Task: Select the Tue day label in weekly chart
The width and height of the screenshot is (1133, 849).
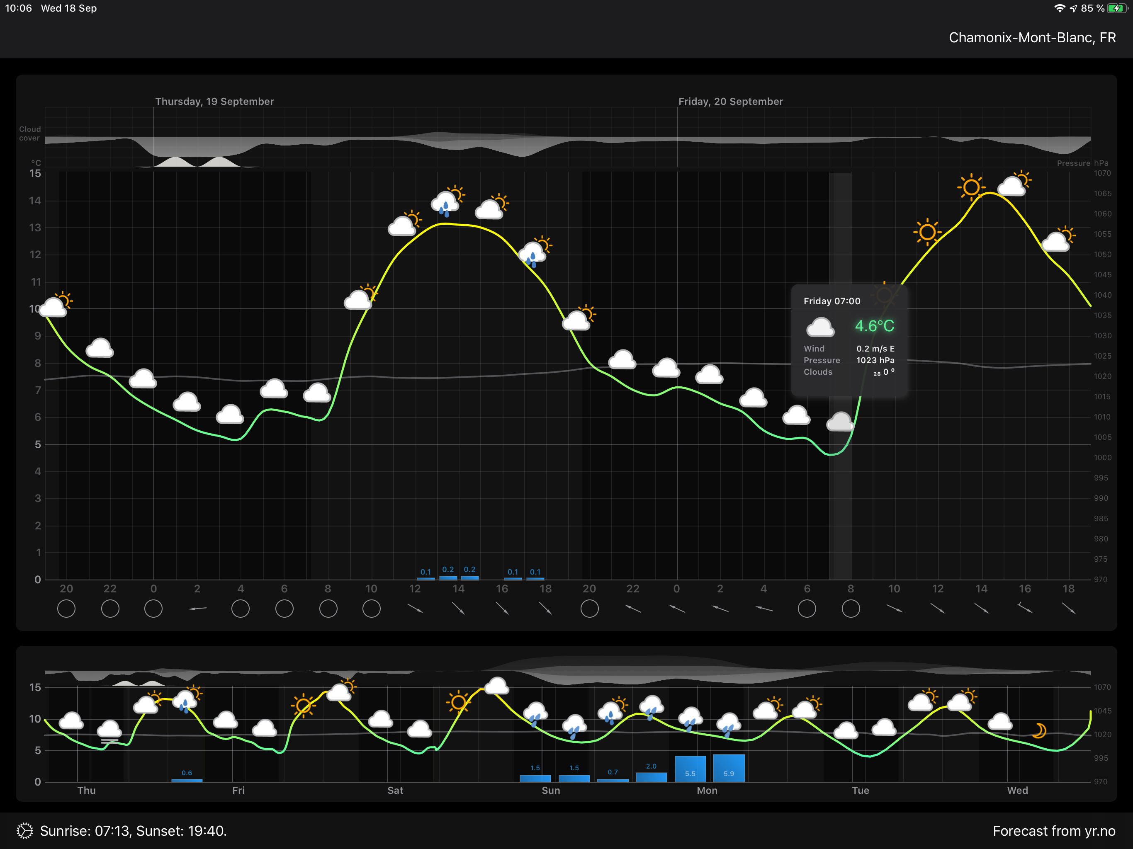Action: pyautogui.click(x=860, y=790)
